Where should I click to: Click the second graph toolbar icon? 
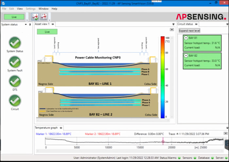click(x=44, y=17)
